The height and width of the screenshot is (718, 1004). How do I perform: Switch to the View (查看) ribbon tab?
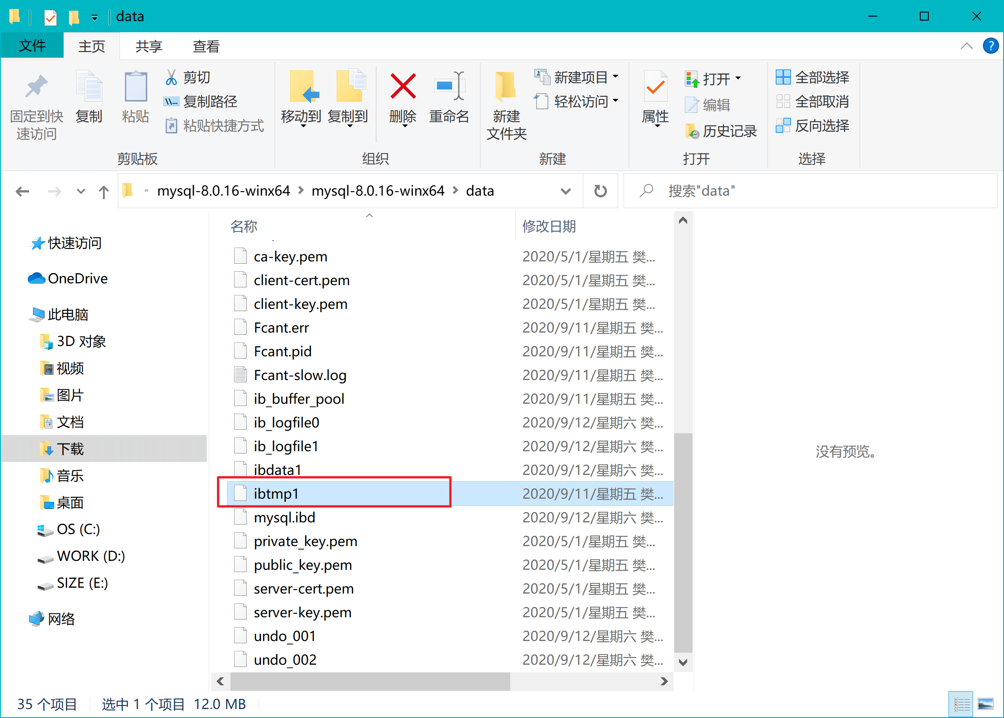pyautogui.click(x=206, y=46)
